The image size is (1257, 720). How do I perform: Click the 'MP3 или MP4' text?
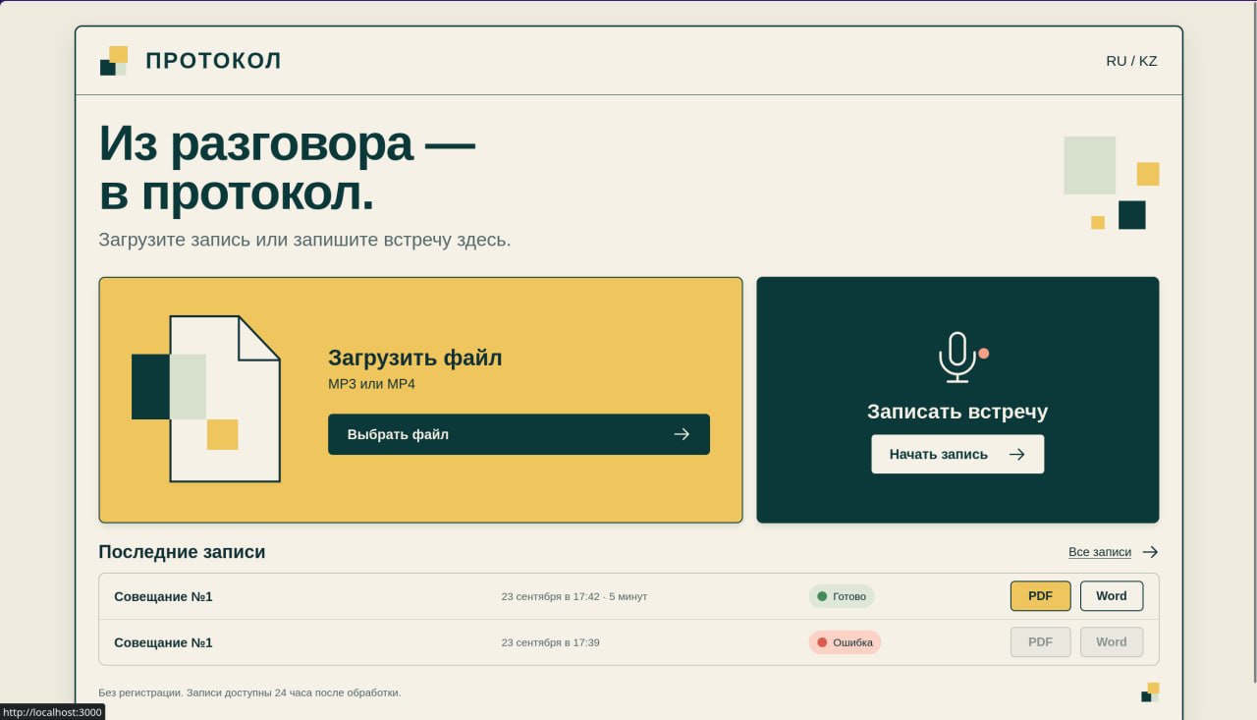(371, 384)
